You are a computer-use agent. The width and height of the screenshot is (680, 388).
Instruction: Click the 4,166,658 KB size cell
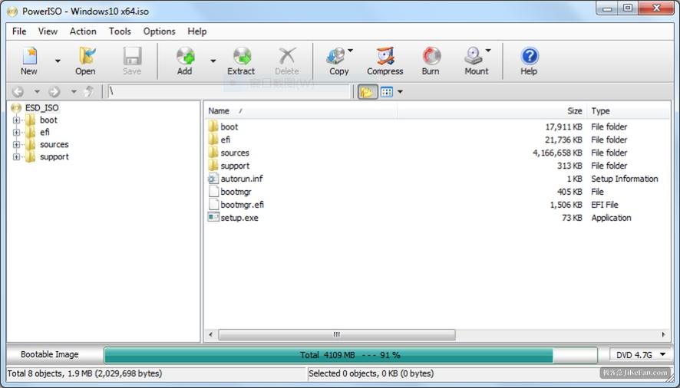(557, 153)
